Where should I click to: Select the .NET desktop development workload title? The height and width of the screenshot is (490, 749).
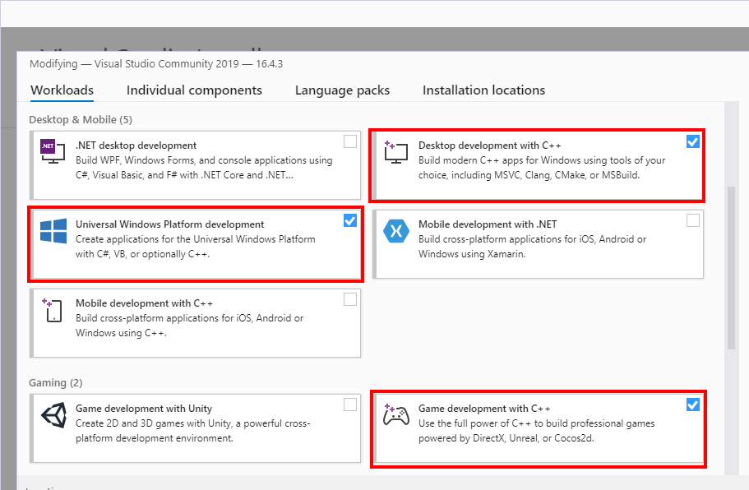point(136,146)
